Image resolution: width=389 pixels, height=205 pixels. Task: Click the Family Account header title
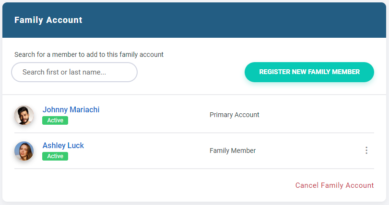pyautogui.click(x=48, y=20)
